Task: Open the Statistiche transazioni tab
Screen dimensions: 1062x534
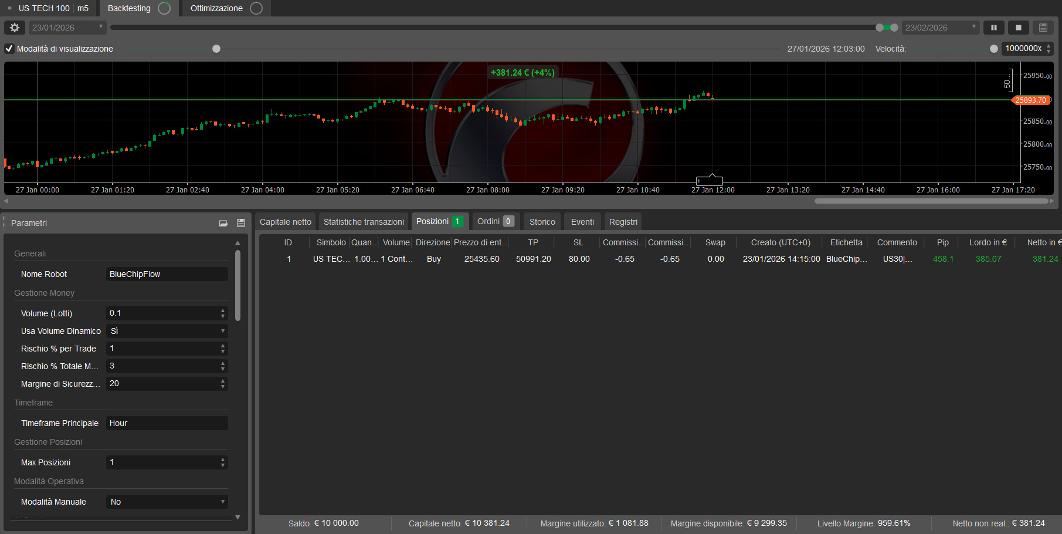Action: tap(363, 221)
